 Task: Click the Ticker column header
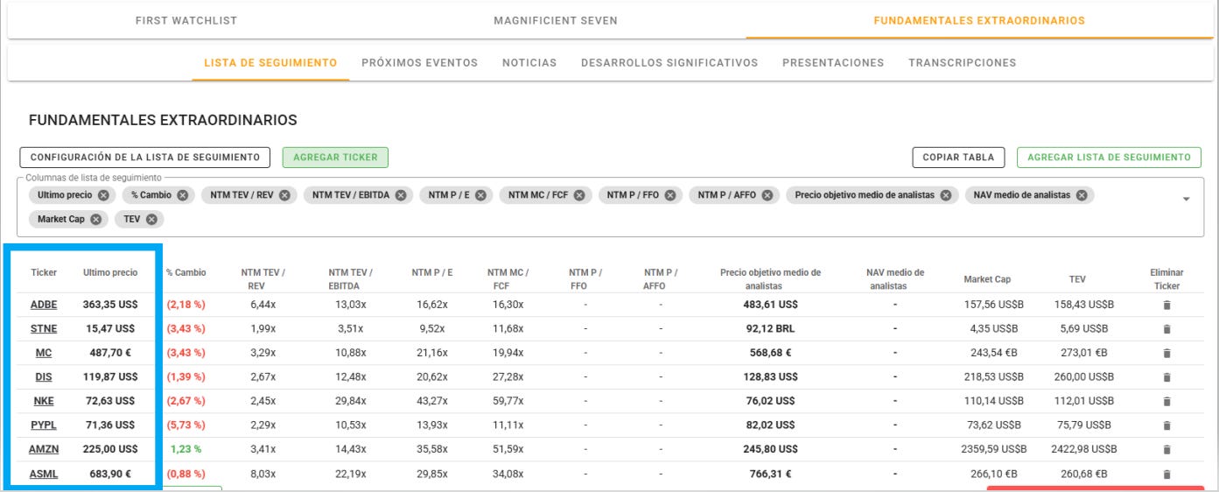[44, 273]
